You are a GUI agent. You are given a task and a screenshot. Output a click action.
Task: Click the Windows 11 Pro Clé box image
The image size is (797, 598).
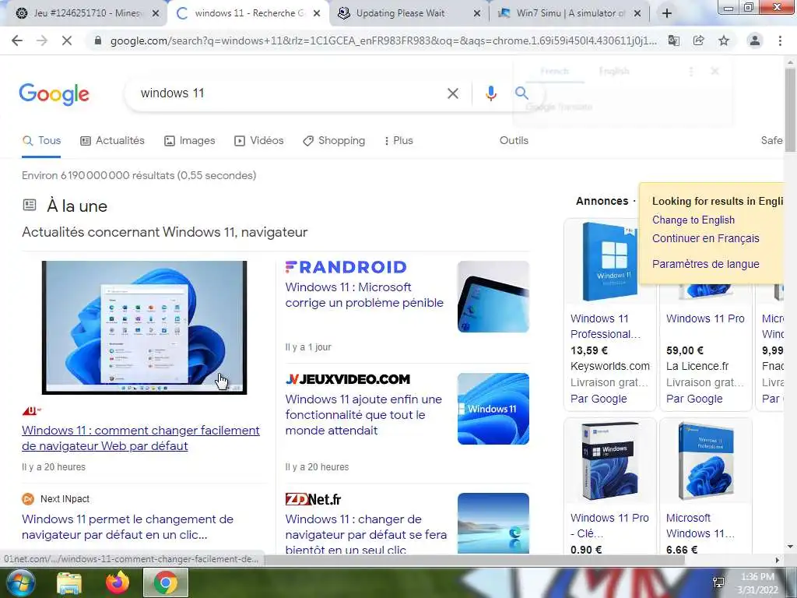(x=610, y=461)
